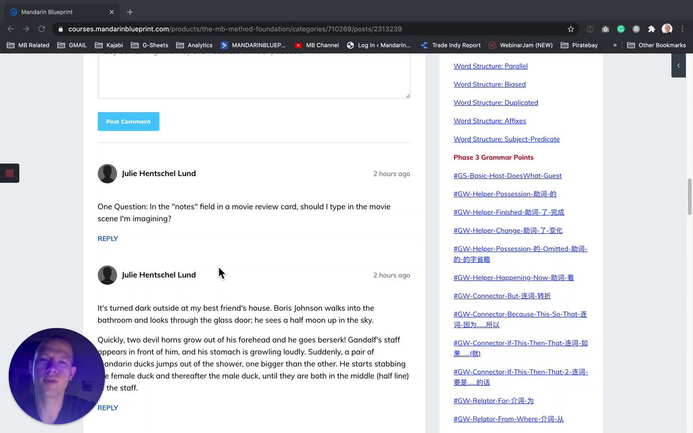Reply to the Boris Johnson story comment

108,408
